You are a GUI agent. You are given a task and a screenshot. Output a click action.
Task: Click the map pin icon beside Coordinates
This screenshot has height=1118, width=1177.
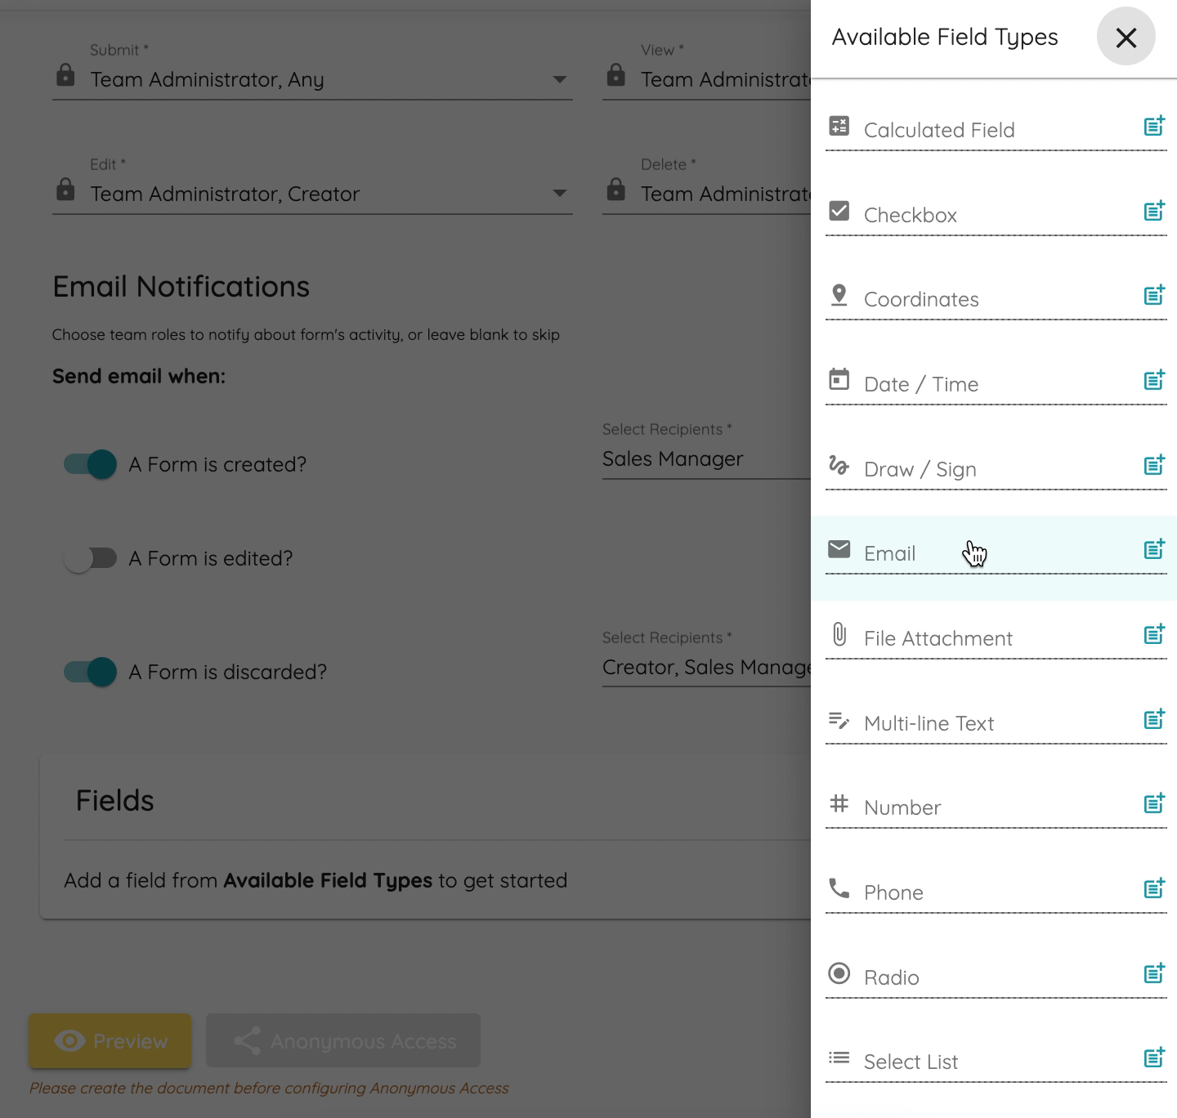point(839,295)
